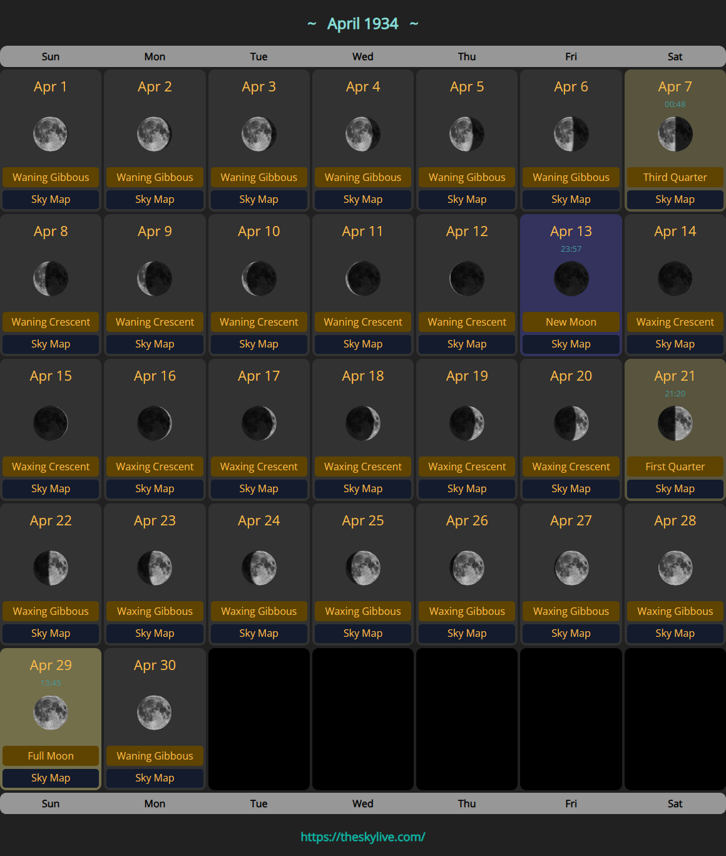726x856 pixels.
Task: Open the Sky Map for Apr 19
Action: [467, 489]
